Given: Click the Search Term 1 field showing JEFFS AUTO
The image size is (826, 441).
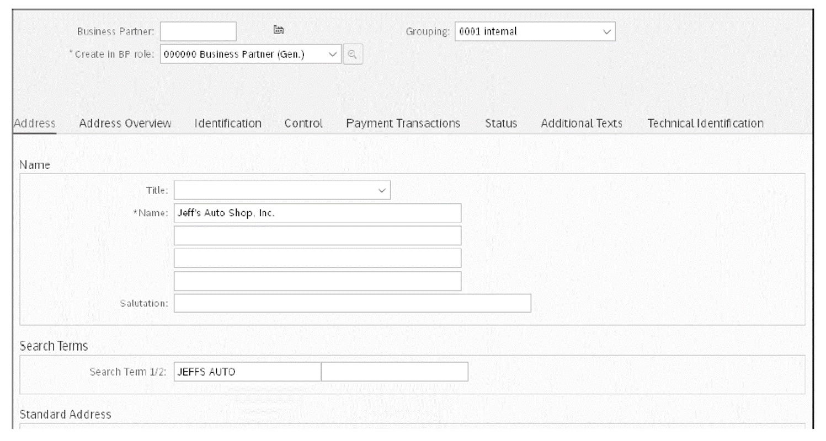Looking at the screenshot, I should click(247, 371).
